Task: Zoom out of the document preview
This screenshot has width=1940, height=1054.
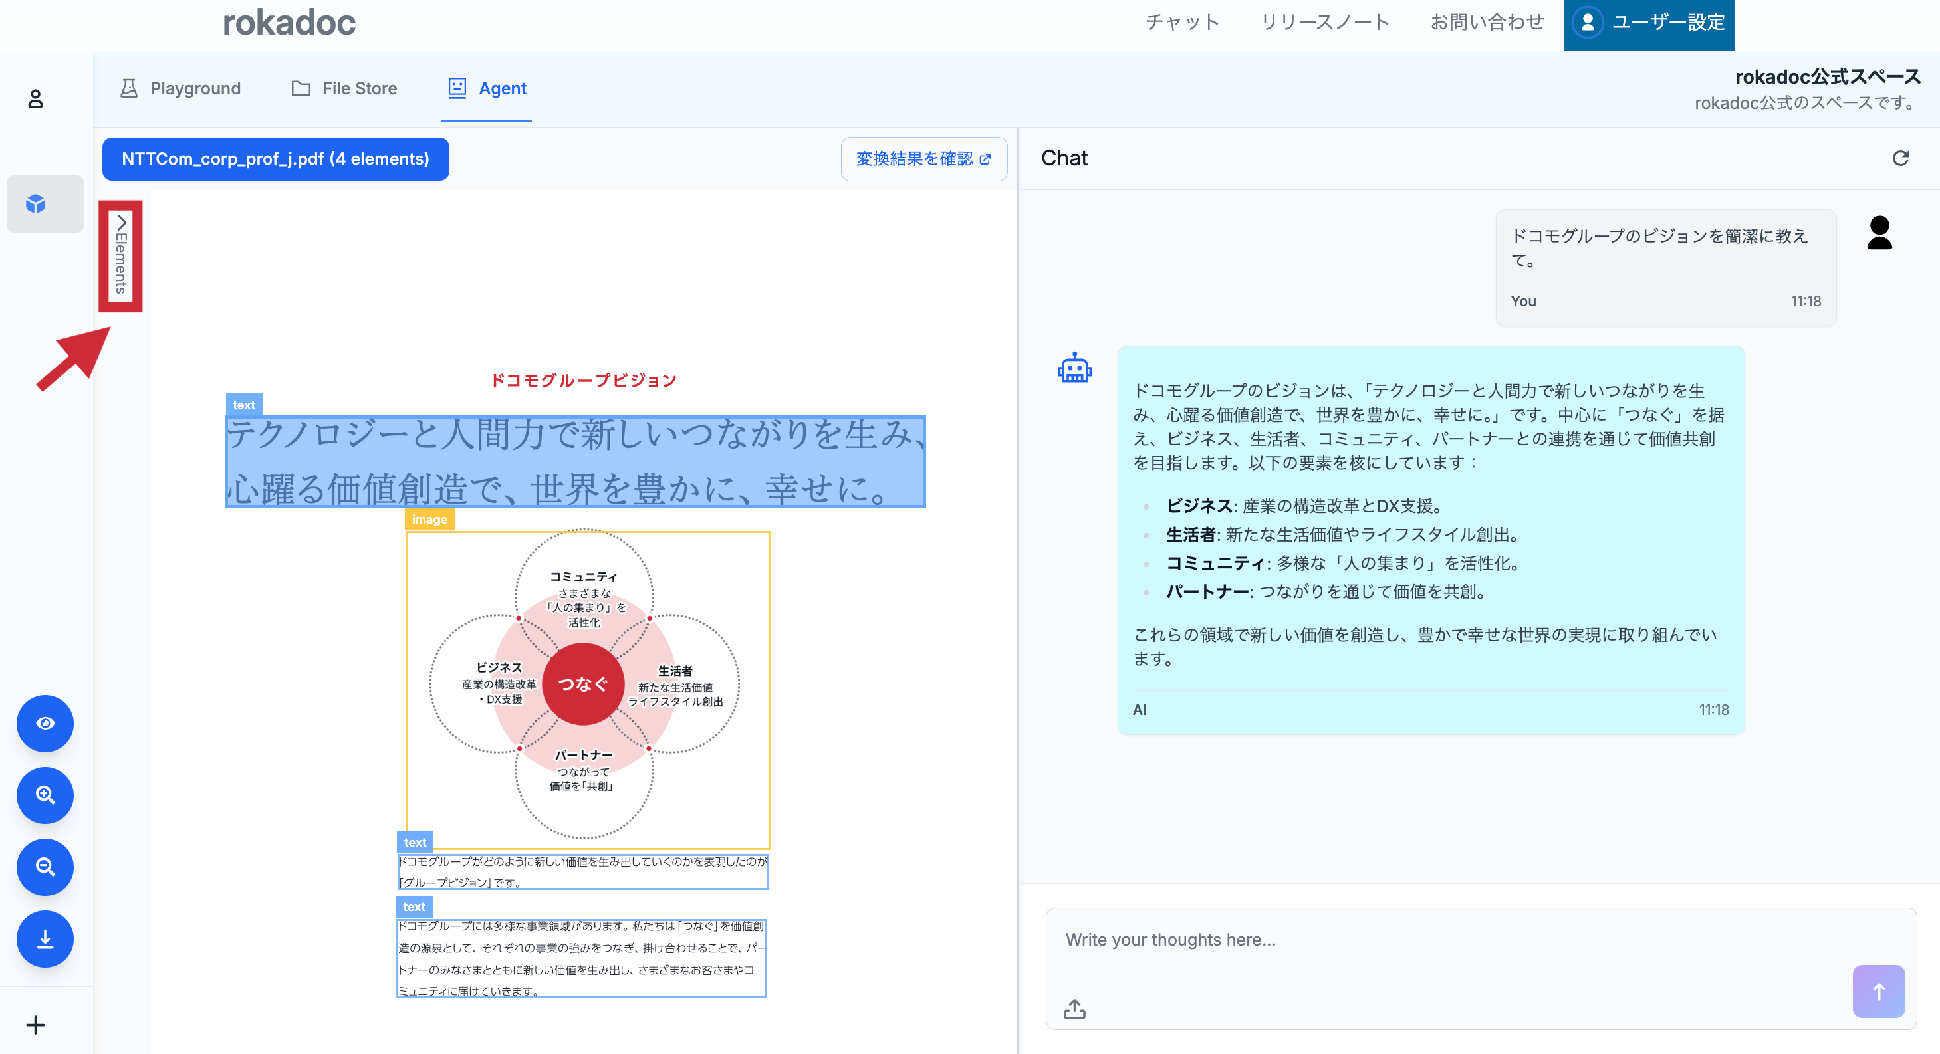Action: pyautogui.click(x=45, y=867)
